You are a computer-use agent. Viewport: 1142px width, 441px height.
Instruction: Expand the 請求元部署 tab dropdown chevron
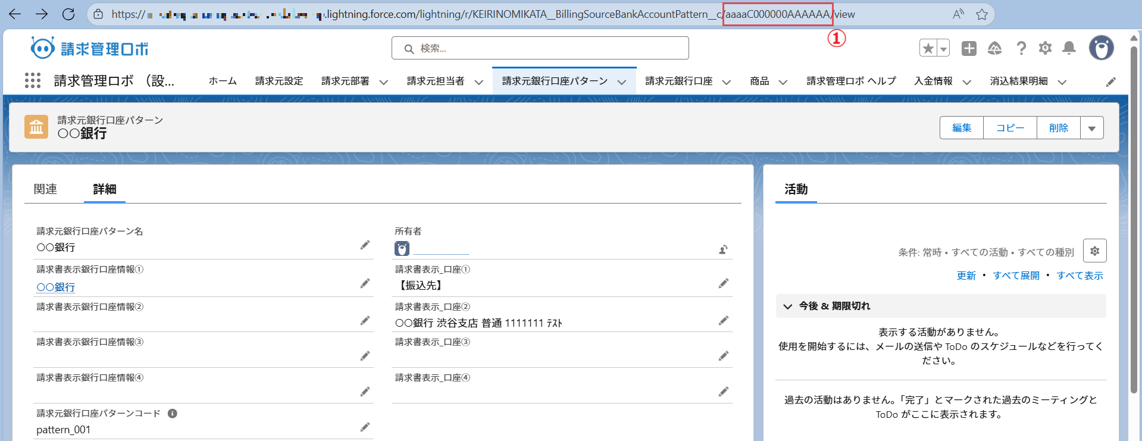coord(384,82)
